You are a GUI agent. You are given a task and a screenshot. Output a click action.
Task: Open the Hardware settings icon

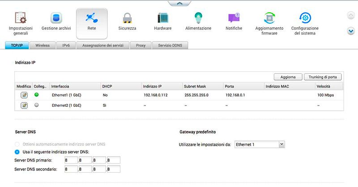[162, 18]
